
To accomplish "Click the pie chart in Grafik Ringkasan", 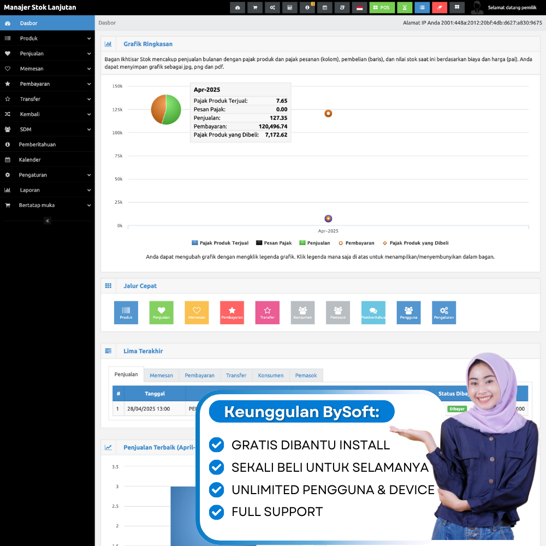I will (166, 109).
